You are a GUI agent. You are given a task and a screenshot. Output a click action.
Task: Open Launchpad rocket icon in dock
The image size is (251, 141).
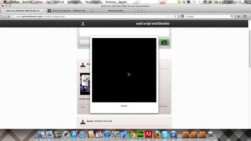[65, 134]
